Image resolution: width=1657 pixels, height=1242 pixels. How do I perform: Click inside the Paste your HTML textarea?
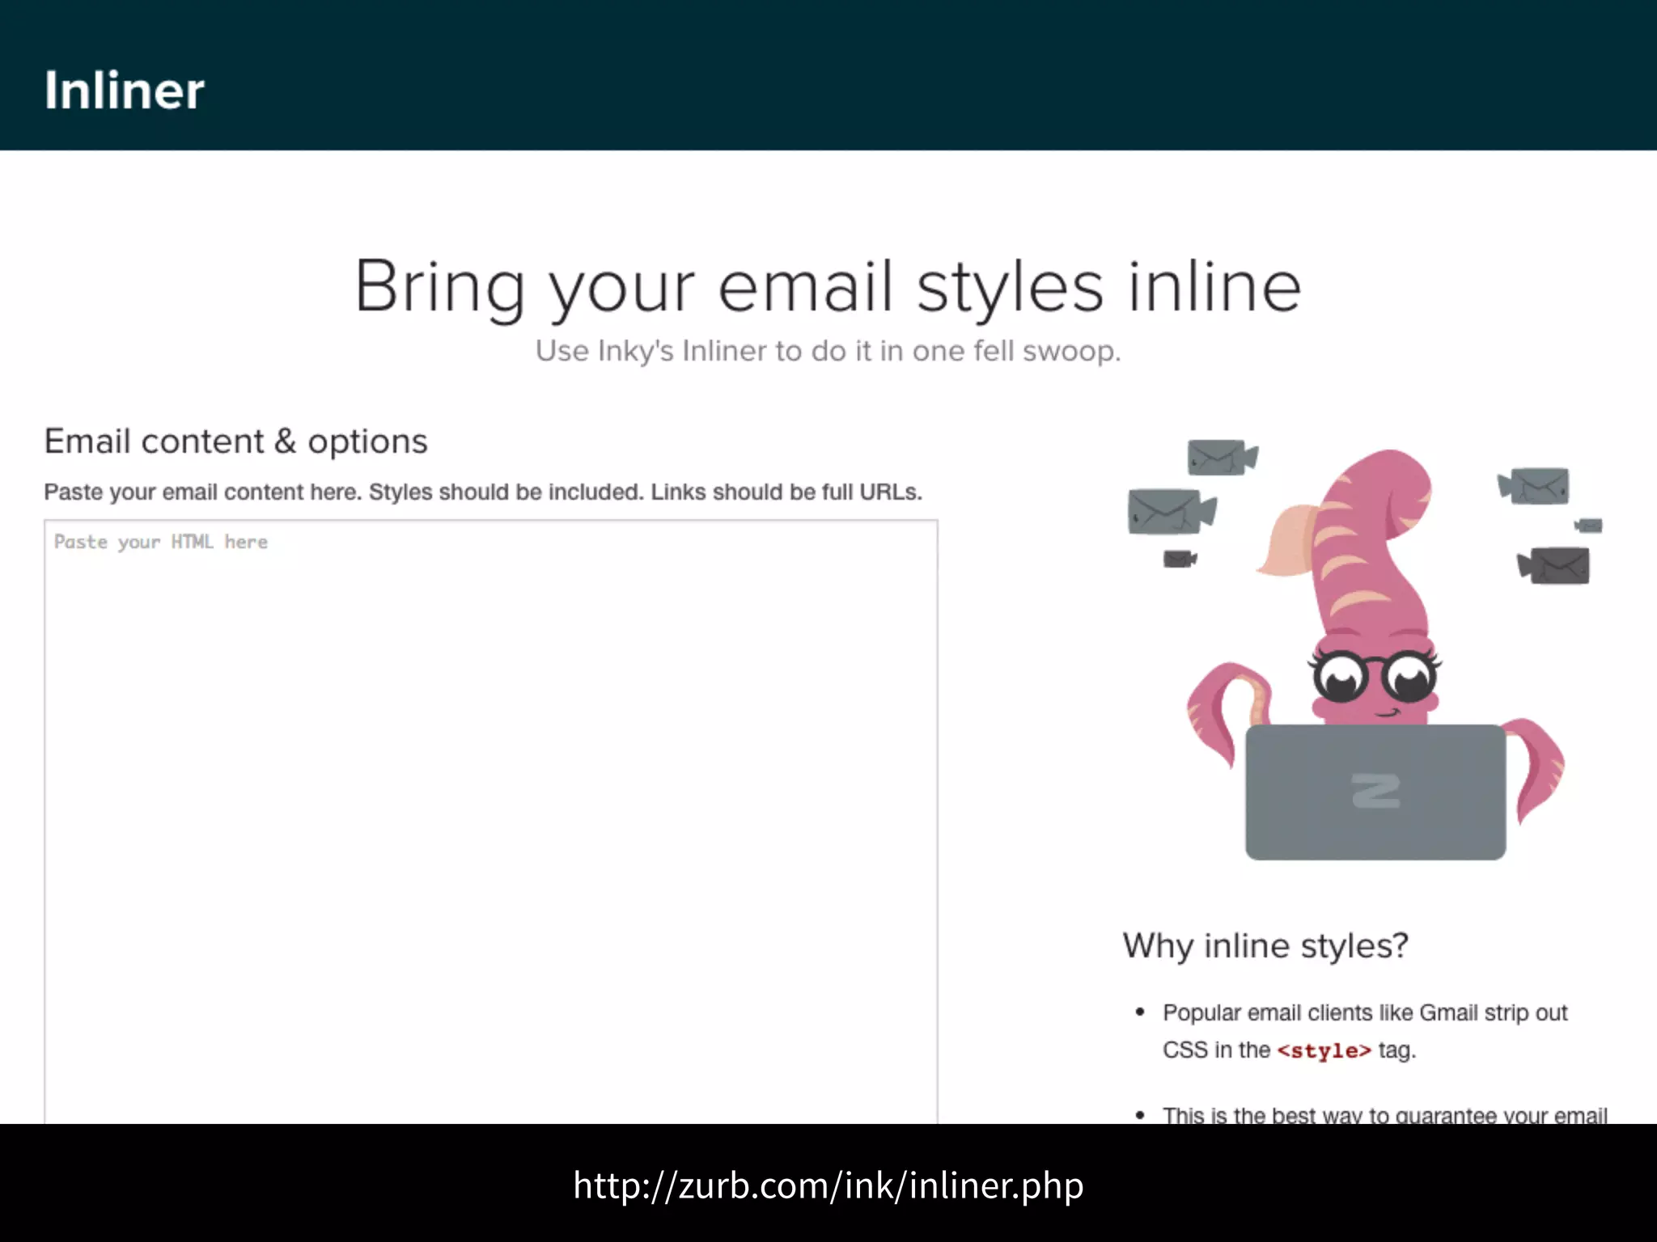(x=491, y=822)
